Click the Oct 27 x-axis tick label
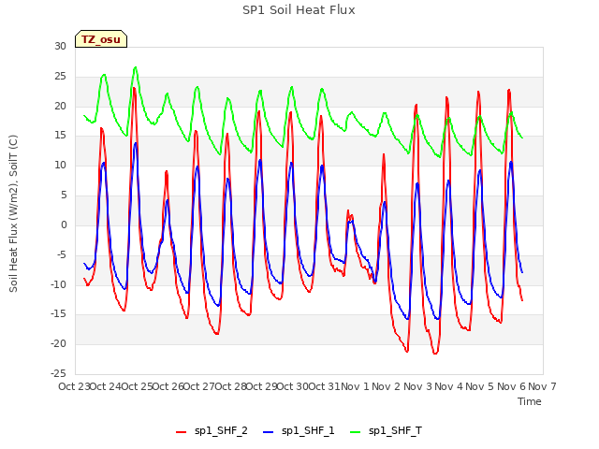The image size is (599, 449). (198, 386)
